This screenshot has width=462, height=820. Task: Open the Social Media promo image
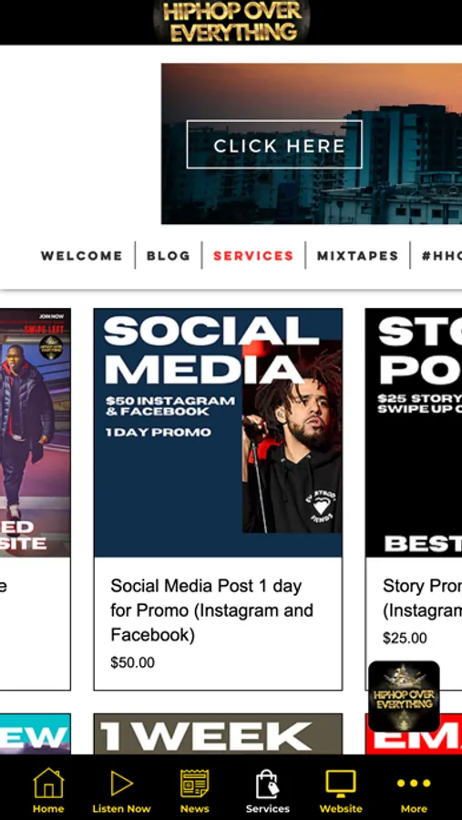click(218, 433)
